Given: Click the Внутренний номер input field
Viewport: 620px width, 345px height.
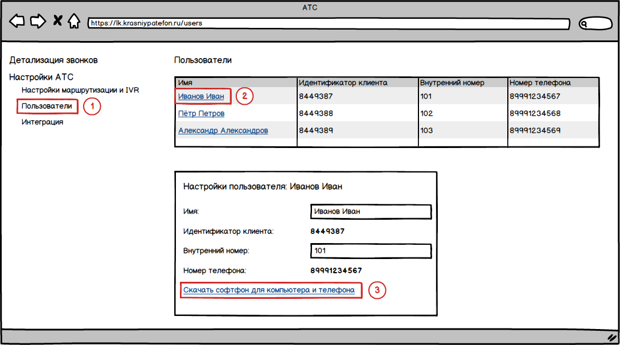Looking at the screenshot, I should [x=371, y=251].
